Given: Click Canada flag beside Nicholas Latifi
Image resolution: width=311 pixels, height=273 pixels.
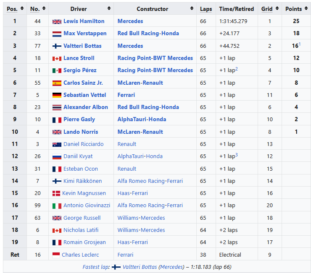Looking at the screenshot, I should (57, 231).
